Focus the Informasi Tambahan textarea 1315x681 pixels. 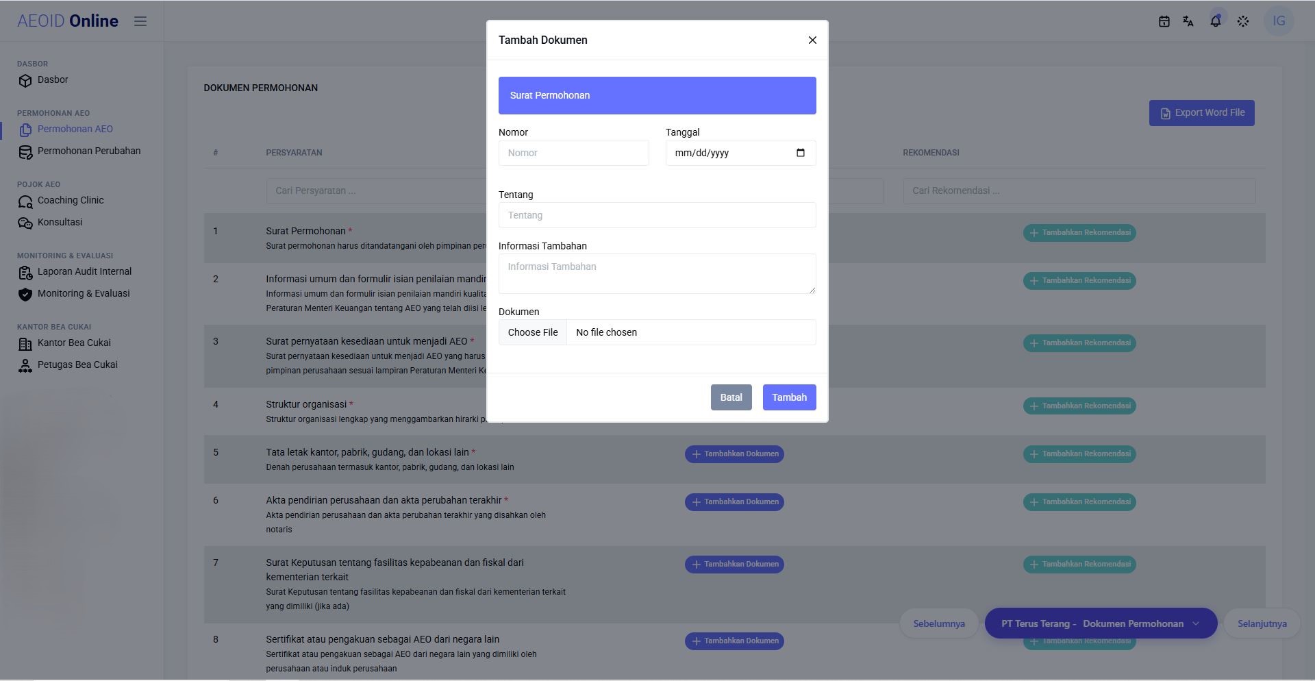click(x=657, y=274)
